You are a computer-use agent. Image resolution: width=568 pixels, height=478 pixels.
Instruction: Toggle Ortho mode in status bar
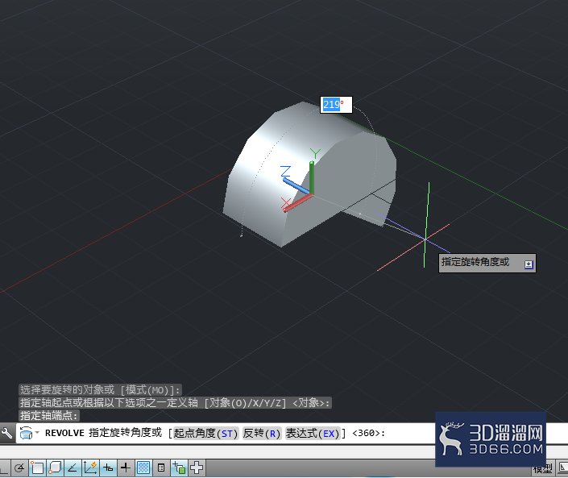pos(3,468)
